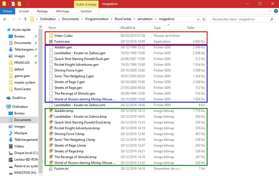This screenshot has width=279, height=176.
Task: Click the Fusion.exe application icon
Action: [51, 42]
